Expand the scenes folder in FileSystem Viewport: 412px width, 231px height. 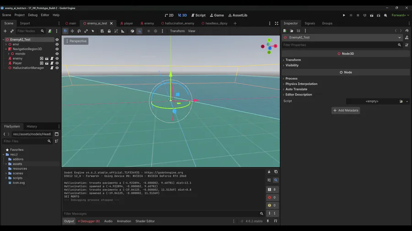click(6, 173)
